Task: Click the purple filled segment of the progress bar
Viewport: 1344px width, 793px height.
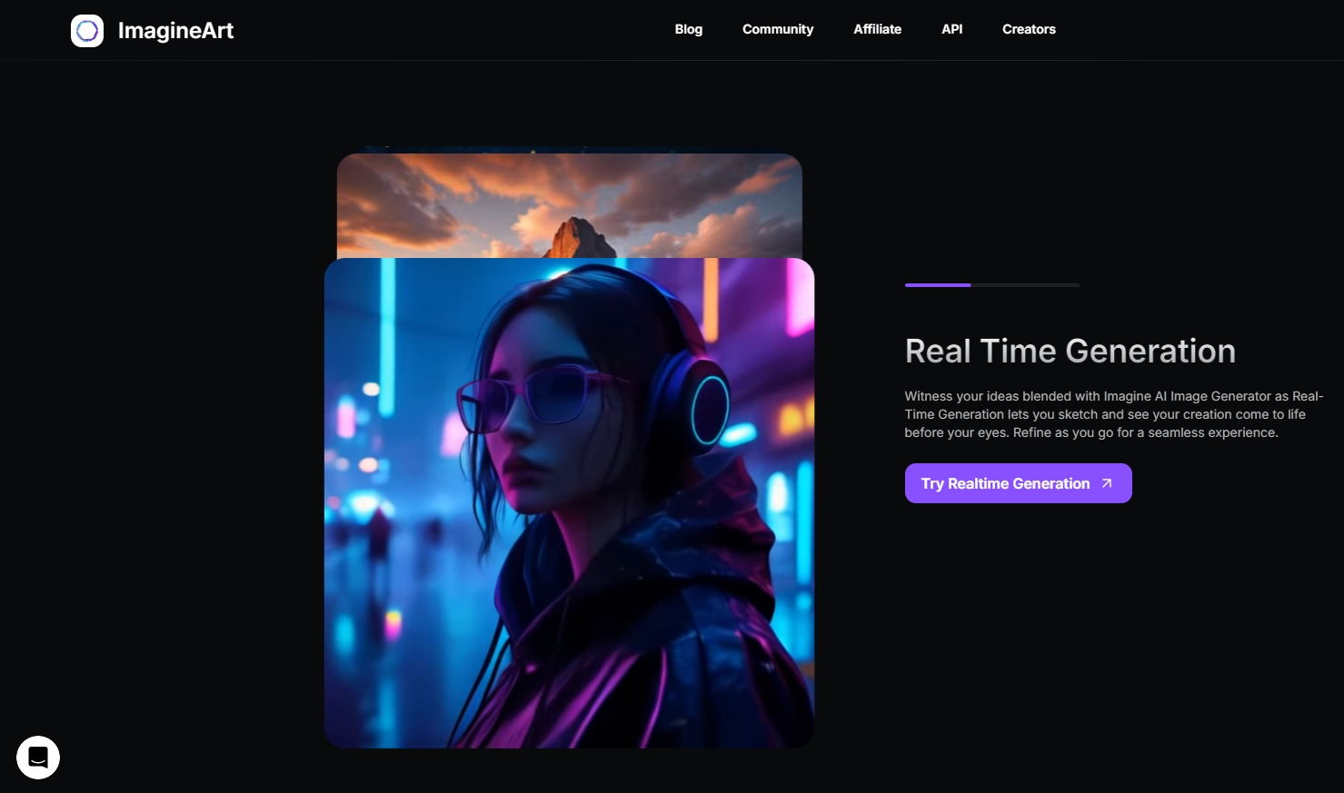Action: tap(938, 285)
